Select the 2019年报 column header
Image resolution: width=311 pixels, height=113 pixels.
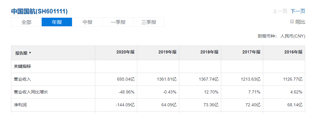[167, 52]
